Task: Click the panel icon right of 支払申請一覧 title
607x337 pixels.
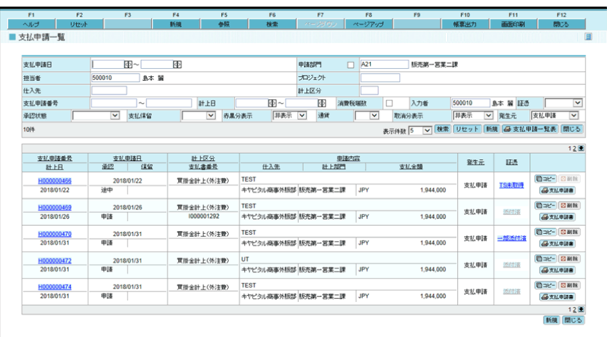Action: click(x=588, y=37)
